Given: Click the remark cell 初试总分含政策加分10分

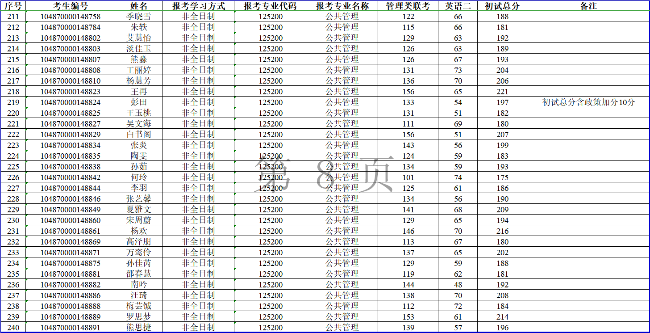Looking at the screenshot, I should point(588,102).
